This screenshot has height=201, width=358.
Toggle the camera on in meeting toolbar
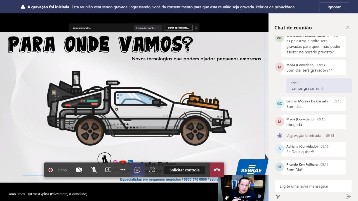(x=79, y=170)
